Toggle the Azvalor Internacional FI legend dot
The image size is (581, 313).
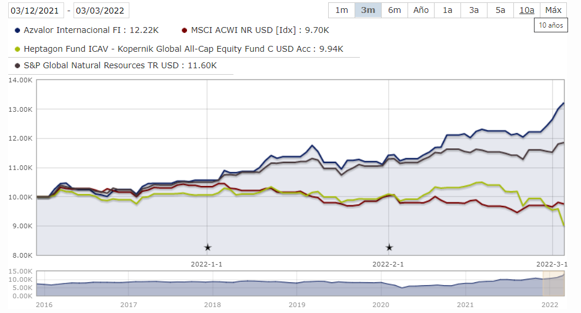click(x=16, y=30)
